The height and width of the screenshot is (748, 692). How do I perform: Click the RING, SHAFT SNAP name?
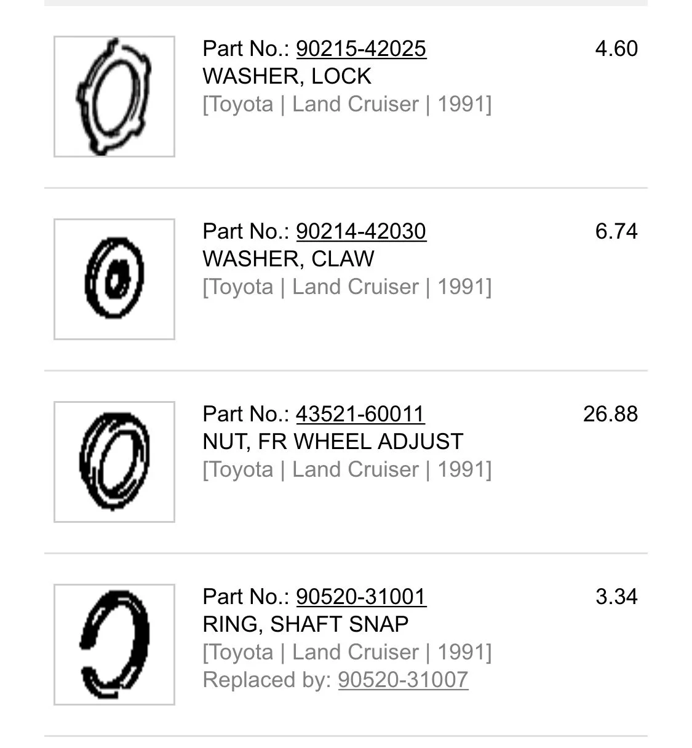306,624
